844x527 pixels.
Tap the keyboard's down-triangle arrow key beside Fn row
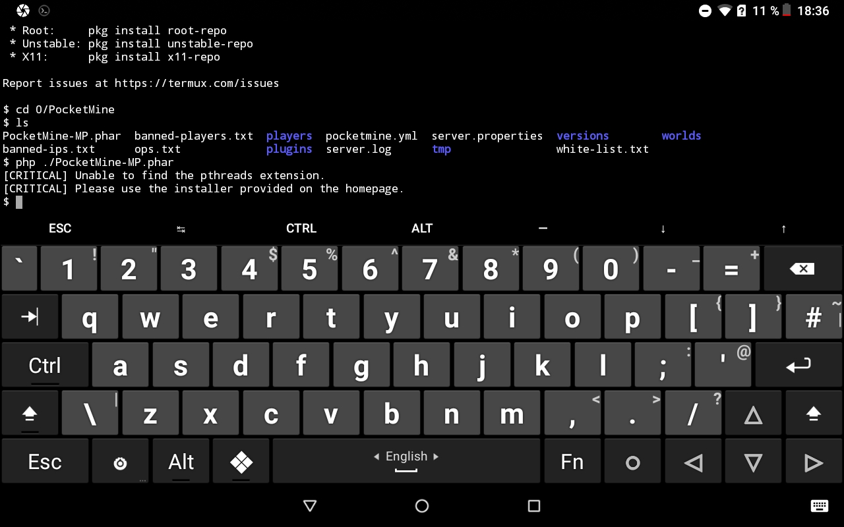pyautogui.click(x=753, y=462)
